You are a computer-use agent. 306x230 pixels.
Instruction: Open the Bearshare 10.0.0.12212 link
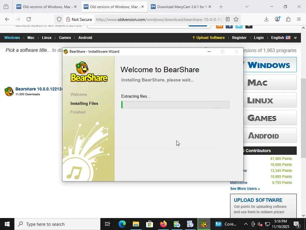(39, 89)
